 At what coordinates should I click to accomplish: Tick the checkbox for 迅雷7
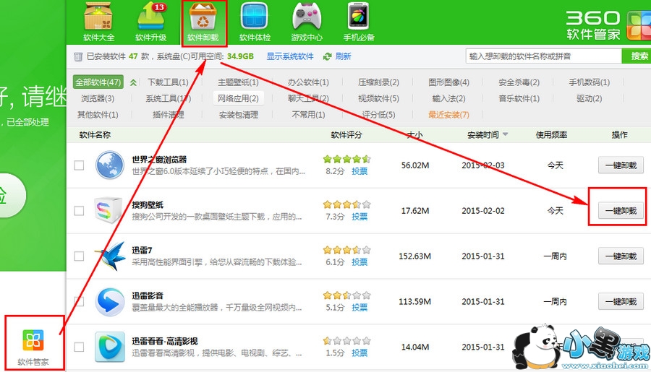[x=79, y=256]
